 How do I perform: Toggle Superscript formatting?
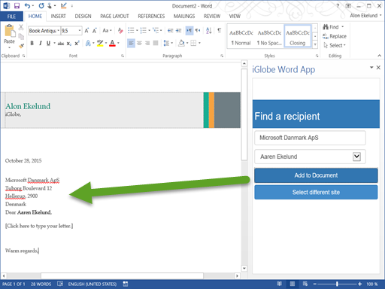click(x=77, y=43)
